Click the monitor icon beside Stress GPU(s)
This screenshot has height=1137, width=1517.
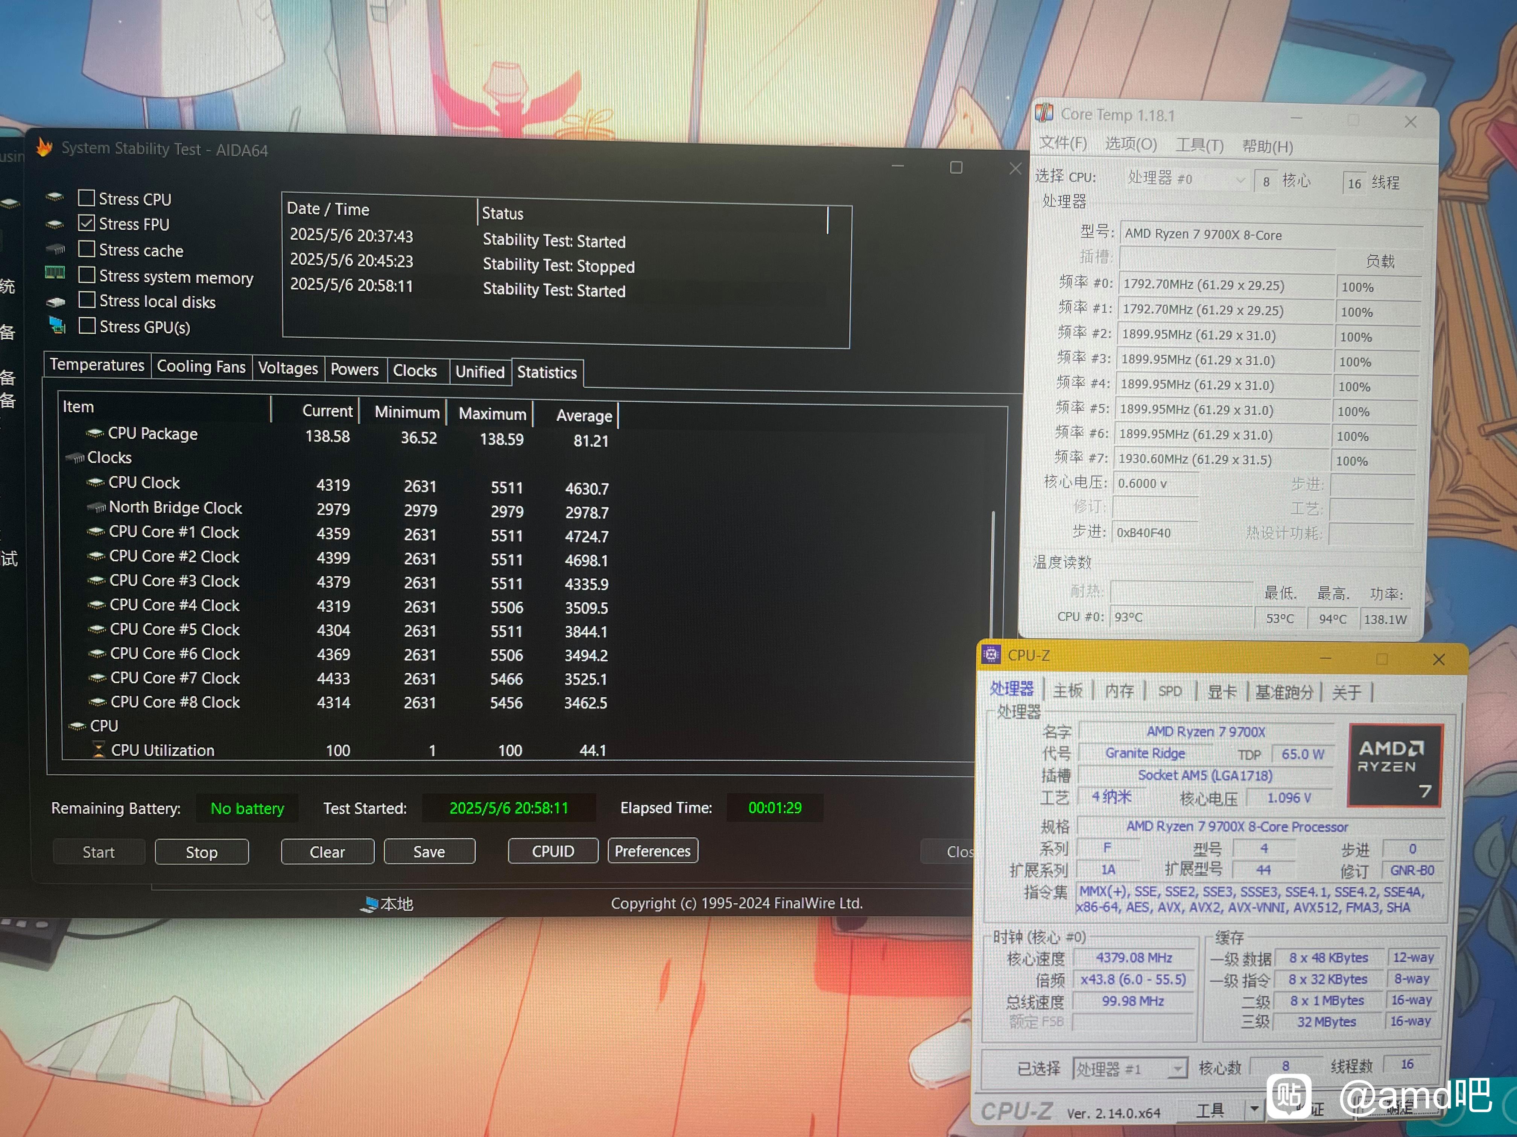[58, 325]
